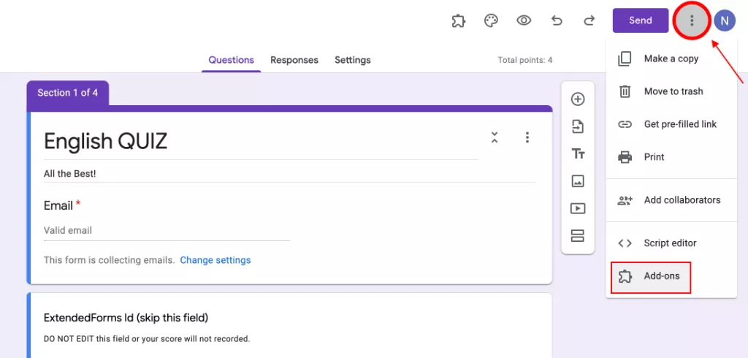Undo the last action

(x=557, y=20)
